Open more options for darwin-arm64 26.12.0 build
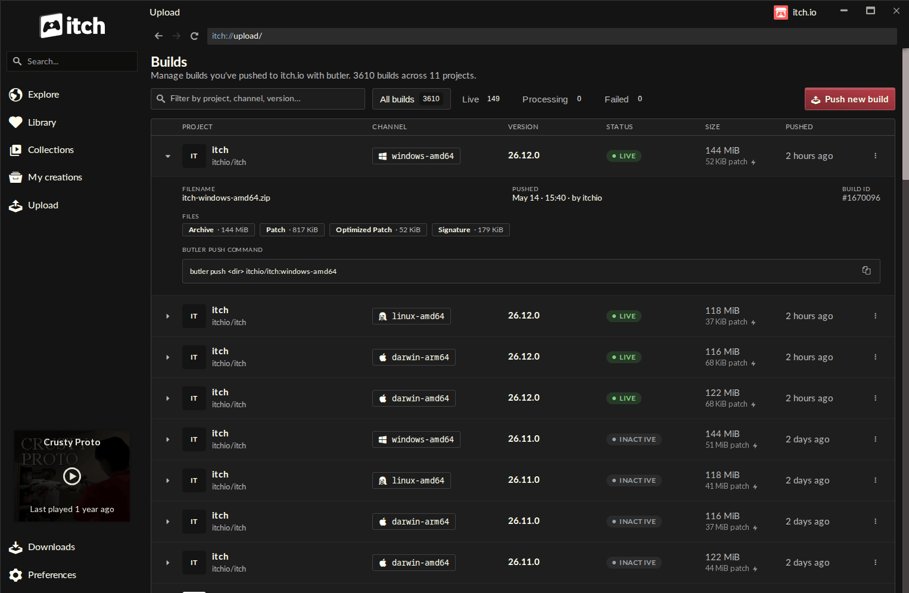The height and width of the screenshot is (593, 909). [875, 357]
